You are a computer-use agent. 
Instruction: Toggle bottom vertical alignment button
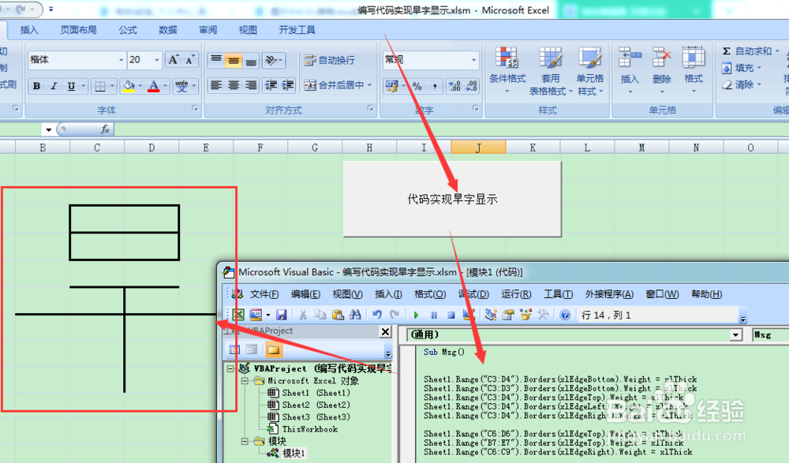point(251,61)
